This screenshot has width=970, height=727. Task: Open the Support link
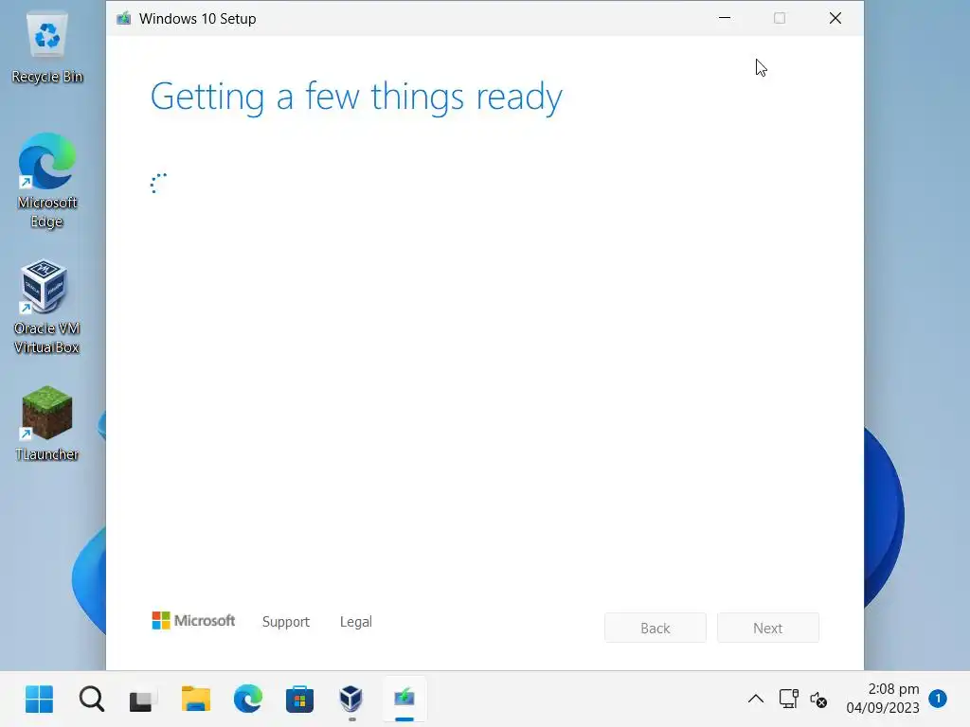coord(286,621)
